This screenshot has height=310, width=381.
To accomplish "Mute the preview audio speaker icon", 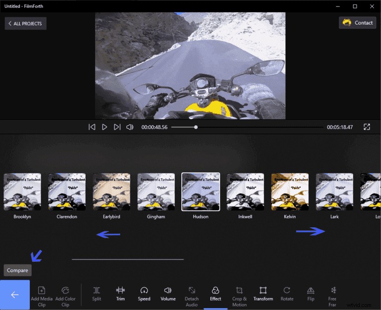I will pos(130,127).
